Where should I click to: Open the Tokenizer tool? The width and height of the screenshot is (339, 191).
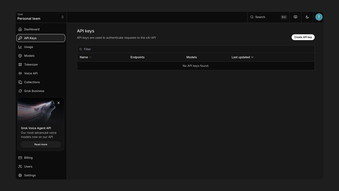tap(40, 65)
